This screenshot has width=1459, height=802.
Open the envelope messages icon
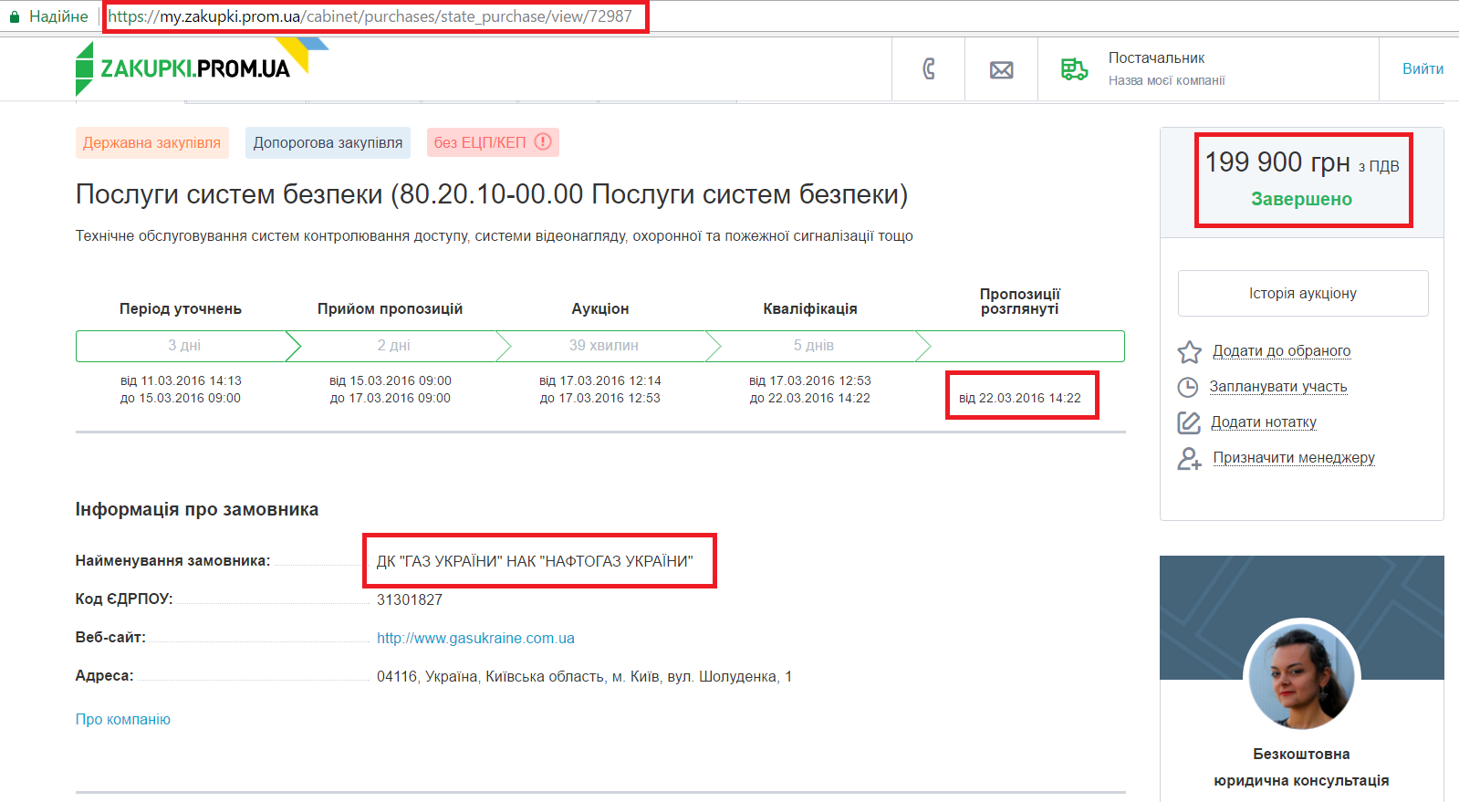[1001, 69]
